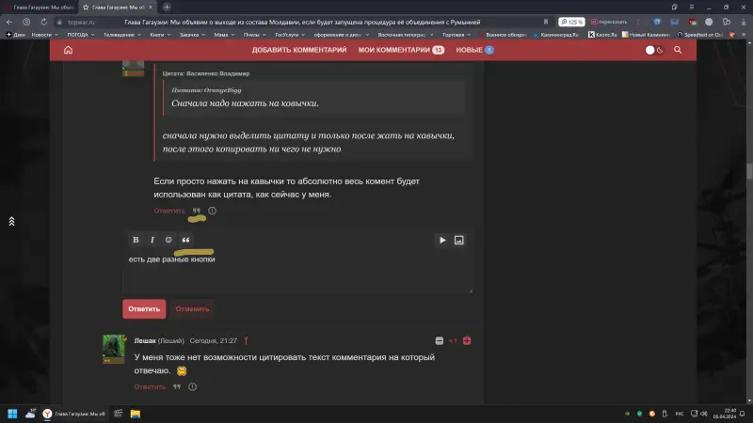Toggle the dark/light theme switch
Screen dimensions: 753x423
655,50
